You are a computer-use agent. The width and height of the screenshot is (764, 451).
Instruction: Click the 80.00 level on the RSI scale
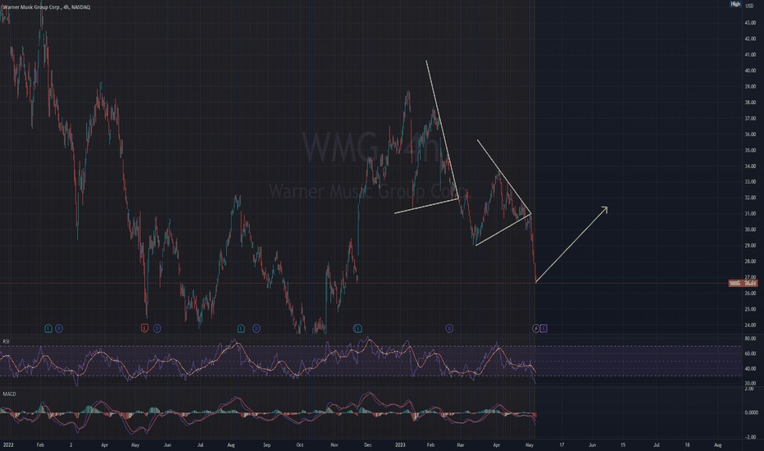pos(750,339)
